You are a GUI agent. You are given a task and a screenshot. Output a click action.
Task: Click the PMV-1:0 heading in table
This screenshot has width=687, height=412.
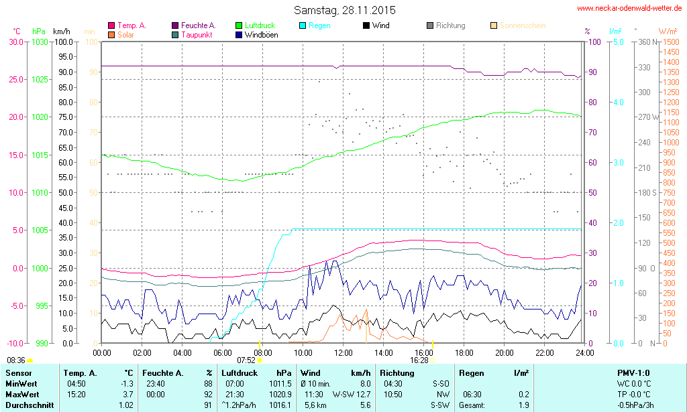(x=633, y=372)
